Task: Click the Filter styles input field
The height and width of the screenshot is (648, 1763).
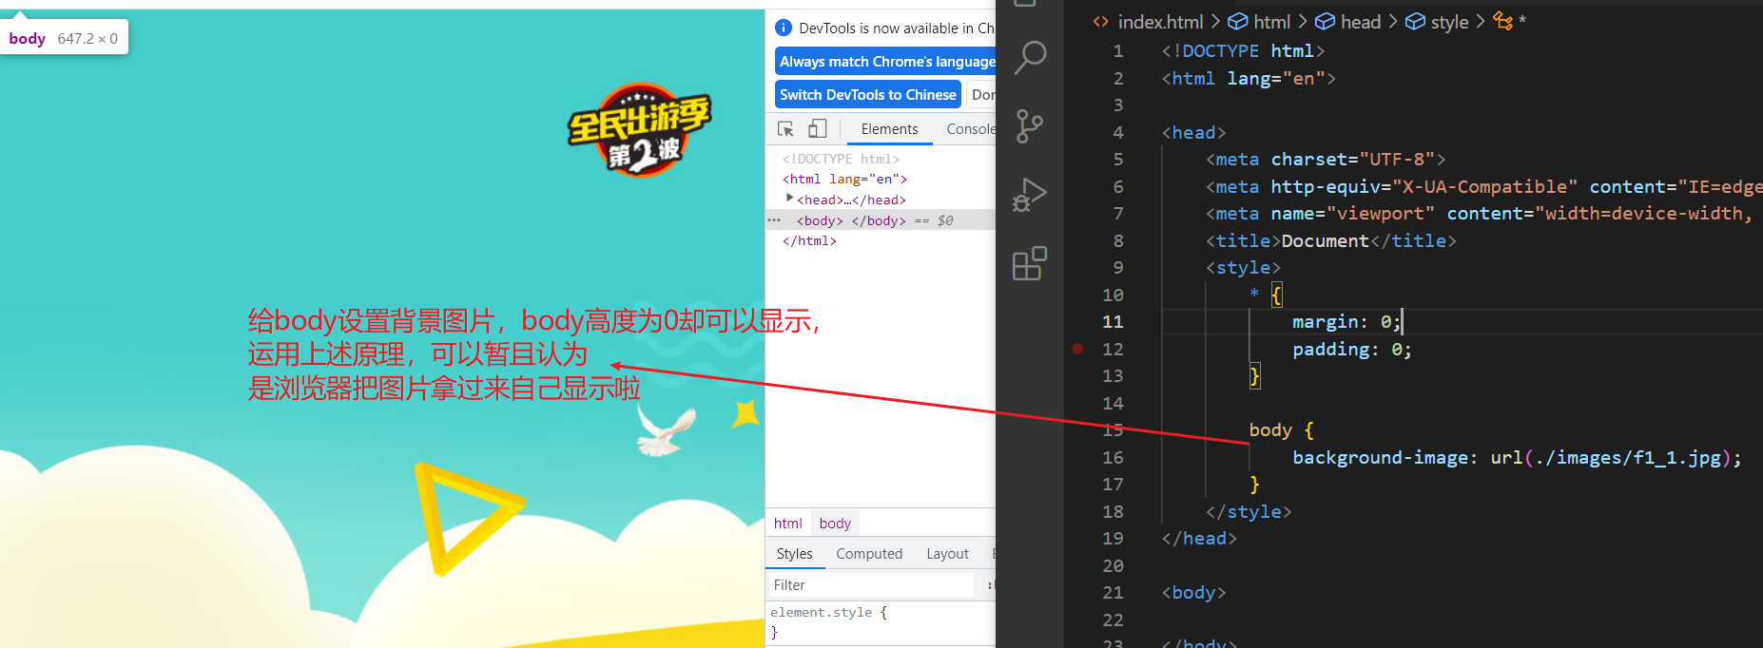Action: click(x=871, y=585)
